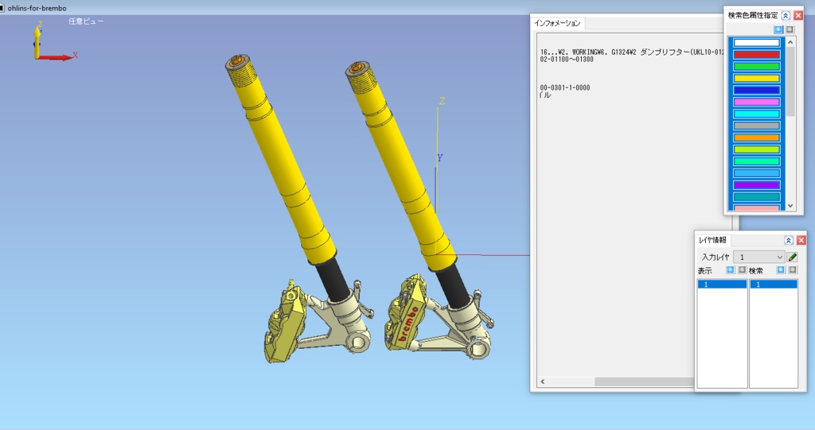Pick the pink magenta color swatch
This screenshot has height=430, width=815.
(757, 103)
